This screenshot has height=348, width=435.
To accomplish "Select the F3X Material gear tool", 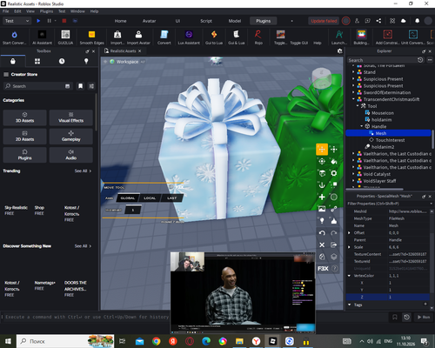I will point(334,173).
